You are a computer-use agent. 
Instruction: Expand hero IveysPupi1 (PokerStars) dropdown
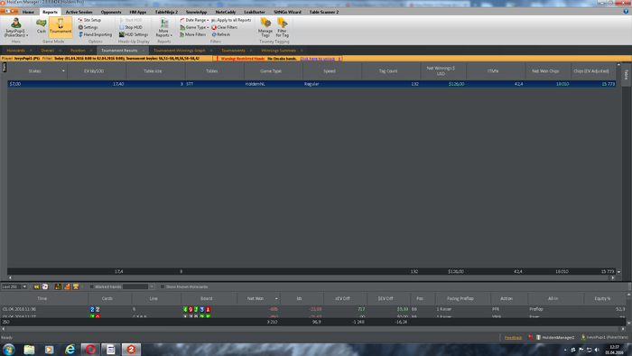(16, 28)
